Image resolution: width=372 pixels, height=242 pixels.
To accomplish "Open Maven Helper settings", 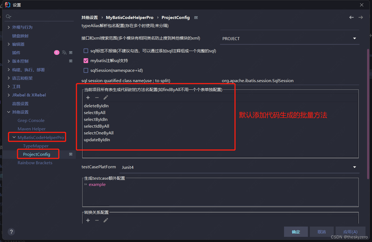I will click(x=31, y=129).
